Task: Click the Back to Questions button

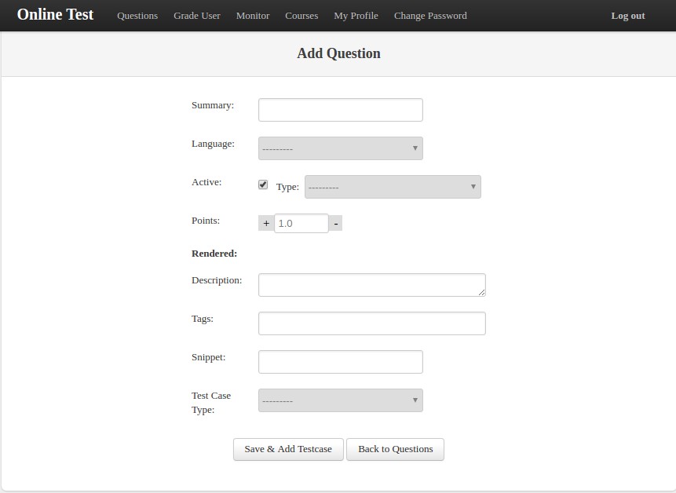Action: click(x=396, y=449)
